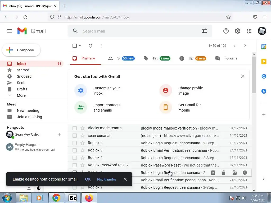Screen dimensions: 271x203
Task: Open Google Calendar side panel
Action: coord(264,47)
